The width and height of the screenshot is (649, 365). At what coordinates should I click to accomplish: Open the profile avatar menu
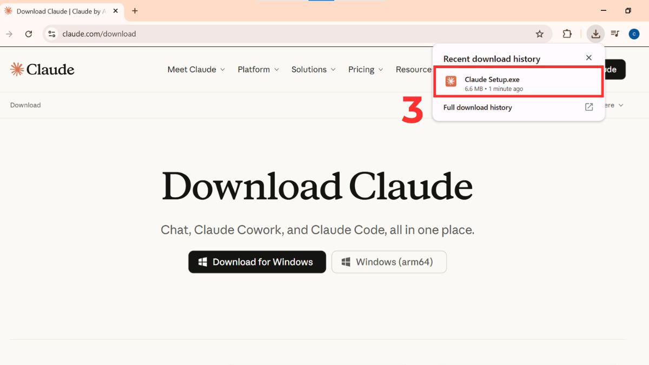point(634,34)
